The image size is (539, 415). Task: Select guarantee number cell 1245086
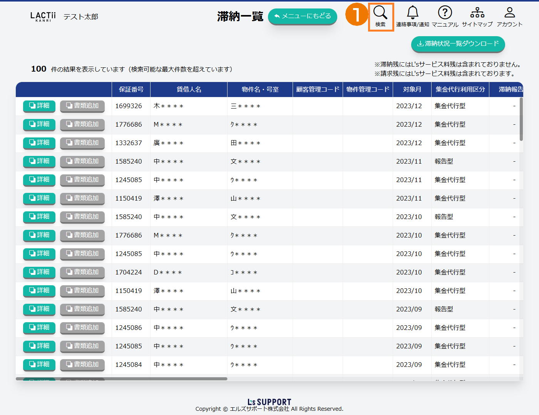[129, 328]
